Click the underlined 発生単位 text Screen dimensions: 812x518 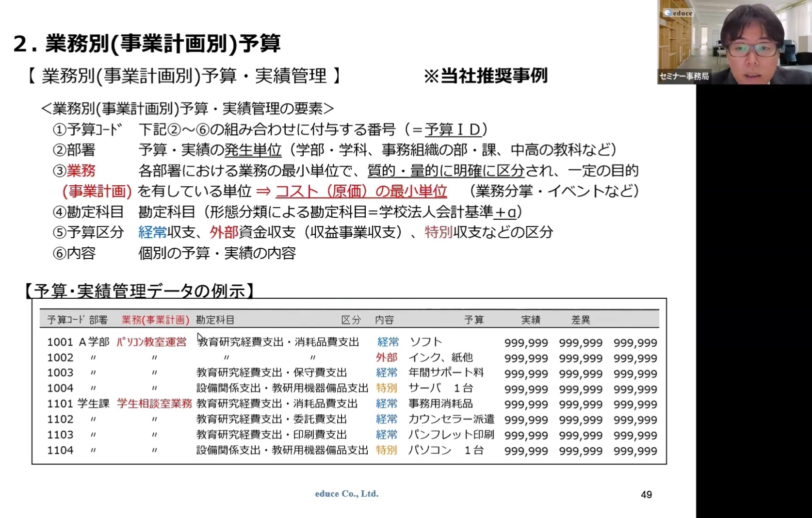(253, 150)
